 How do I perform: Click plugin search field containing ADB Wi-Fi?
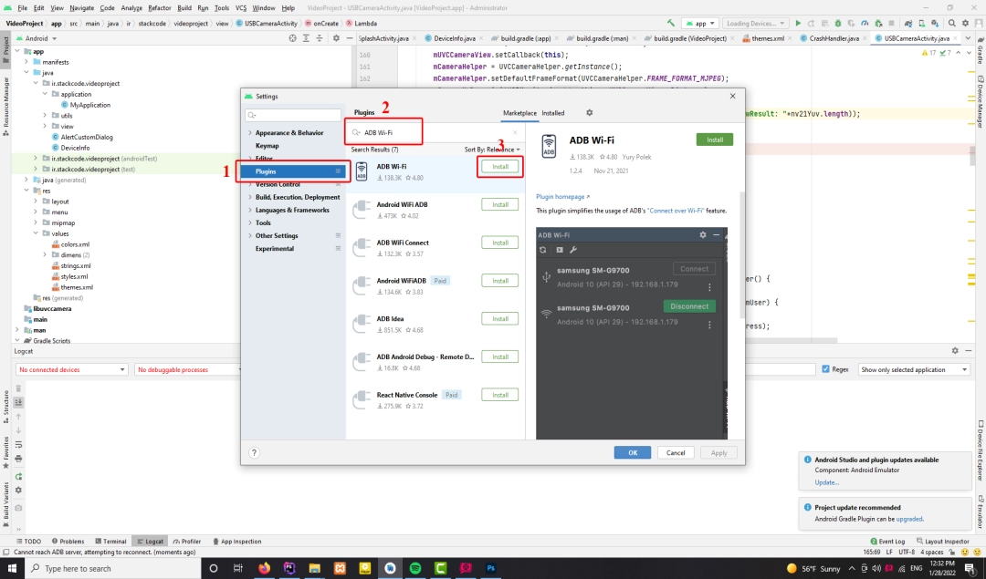[435, 132]
